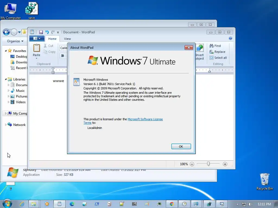Open the WordPad application menu button
Viewport: 278px width, 208px height.
click(37, 38)
